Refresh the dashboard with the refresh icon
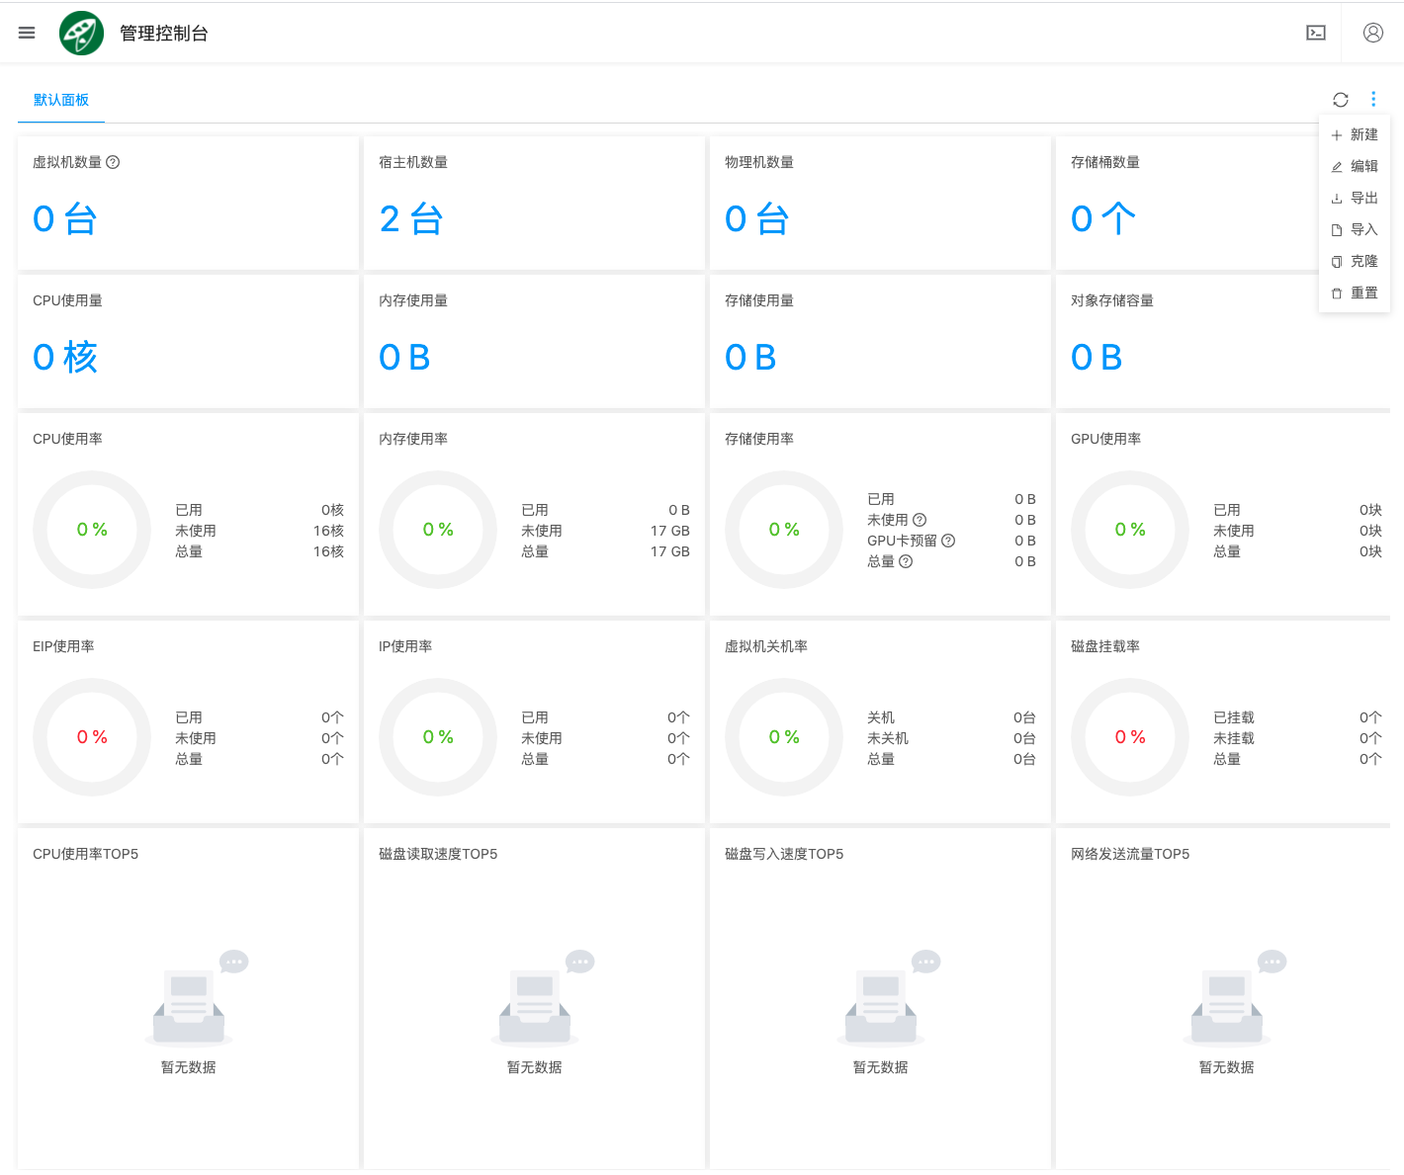Image resolution: width=1404 pixels, height=1175 pixels. click(1340, 100)
